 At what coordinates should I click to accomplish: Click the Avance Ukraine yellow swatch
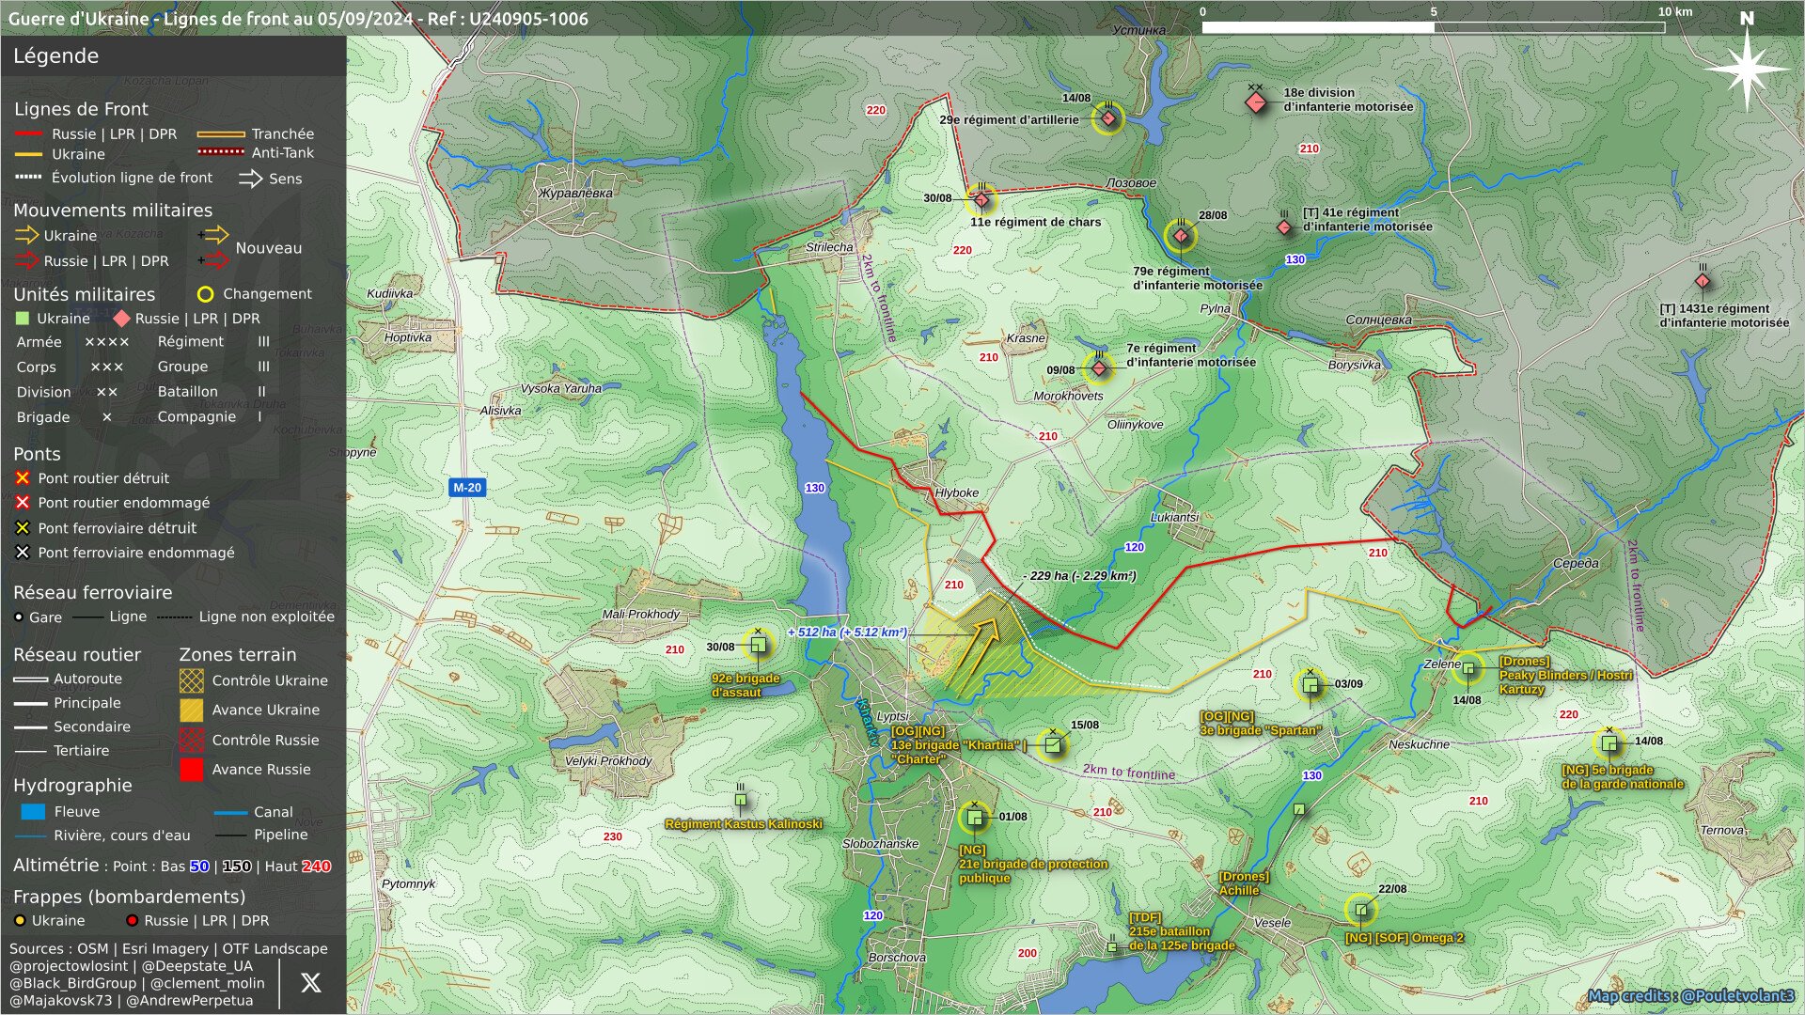tap(191, 710)
